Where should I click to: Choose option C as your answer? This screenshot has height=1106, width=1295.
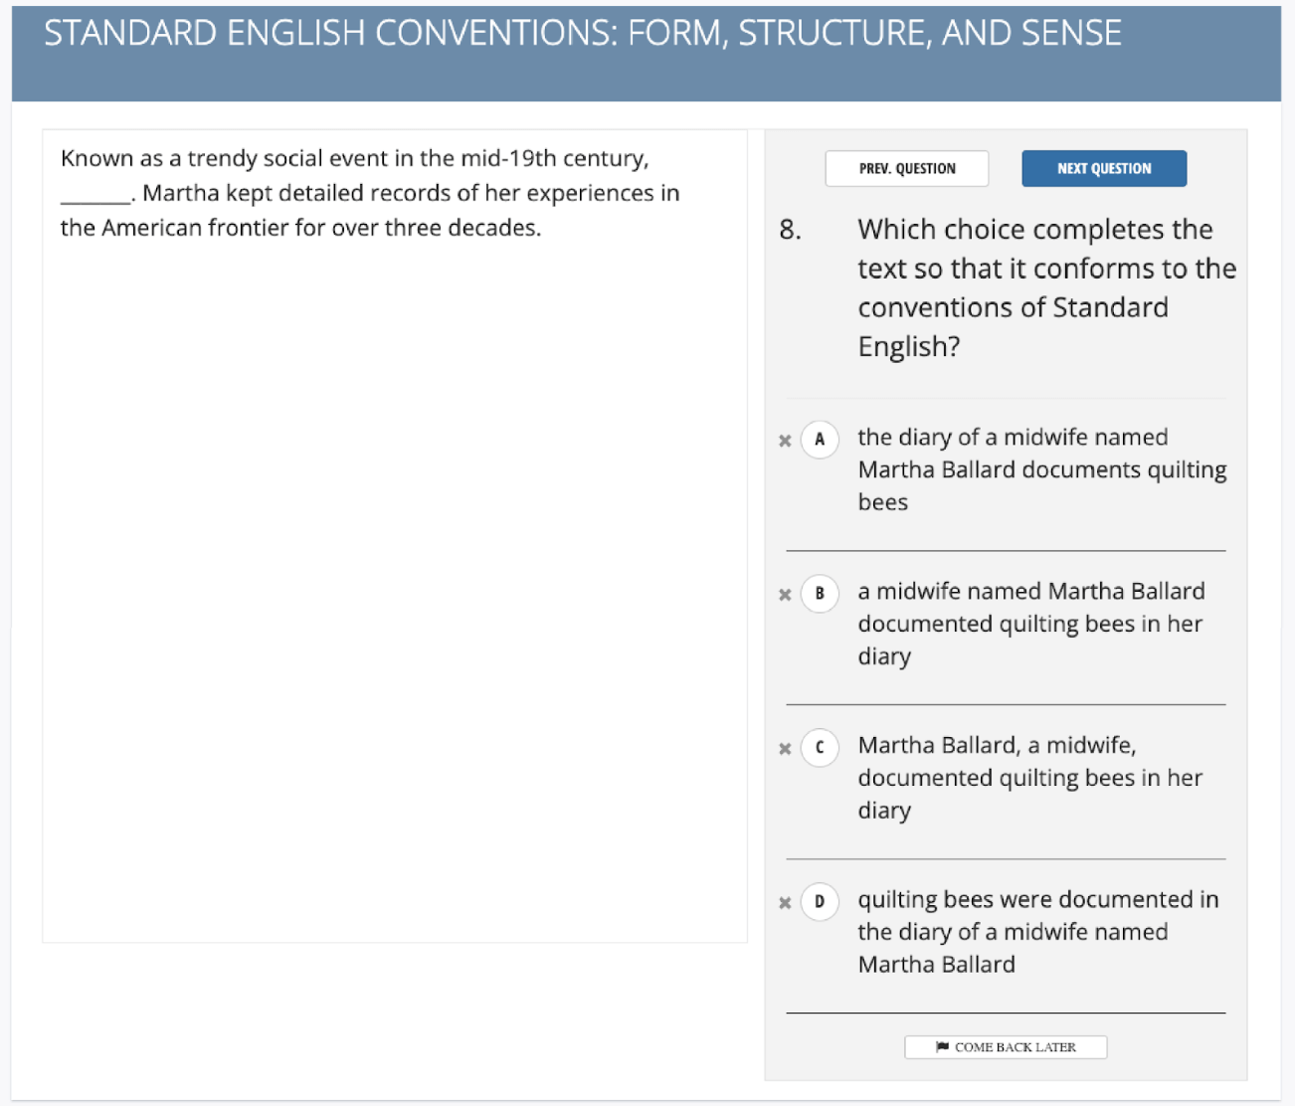[x=820, y=748]
